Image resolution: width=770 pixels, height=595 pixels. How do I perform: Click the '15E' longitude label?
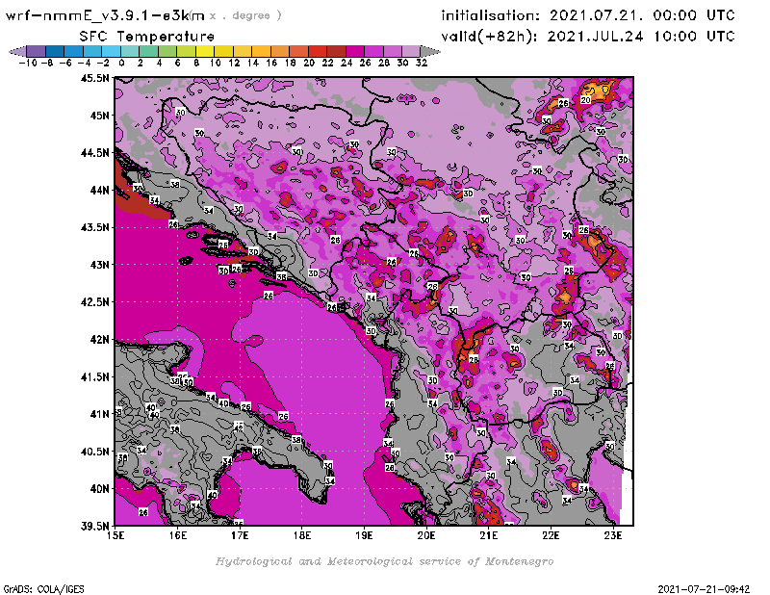point(115,535)
